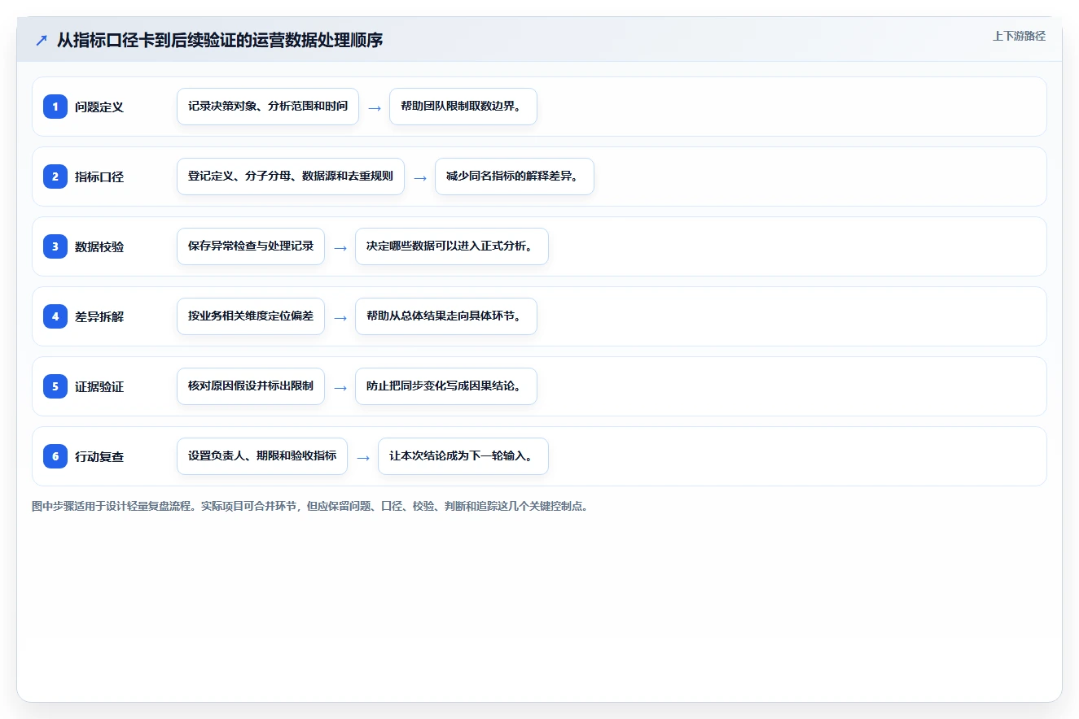This screenshot has width=1079, height=719.
Task: Select the step number 1 badge
Action: pos(55,107)
